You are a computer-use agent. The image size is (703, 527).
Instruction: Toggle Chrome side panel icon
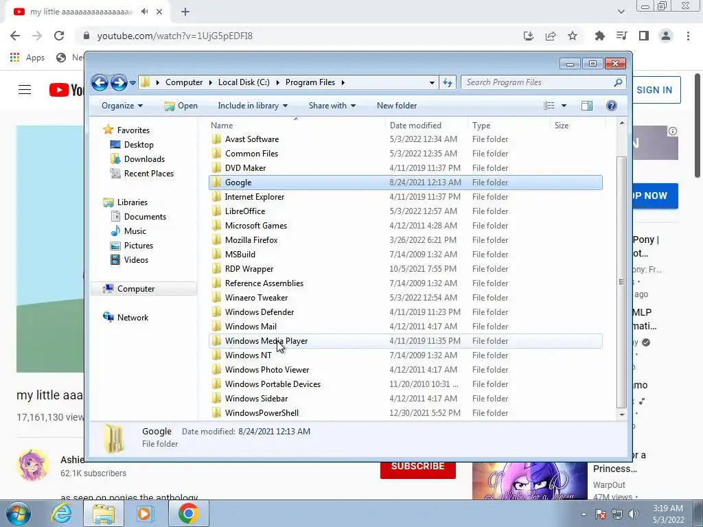(644, 36)
